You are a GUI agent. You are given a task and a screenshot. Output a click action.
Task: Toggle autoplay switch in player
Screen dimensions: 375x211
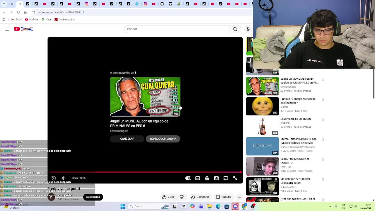tap(188, 178)
